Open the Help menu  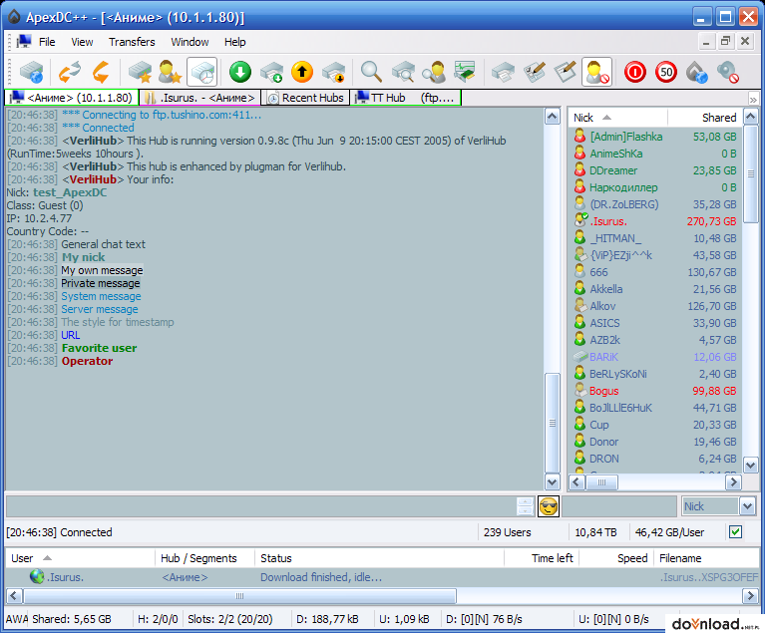[x=234, y=42]
